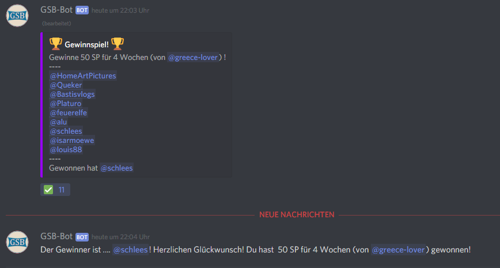The height and width of the screenshot is (268, 500).
Task: Click the @louis88 mention
Action: click(66, 150)
